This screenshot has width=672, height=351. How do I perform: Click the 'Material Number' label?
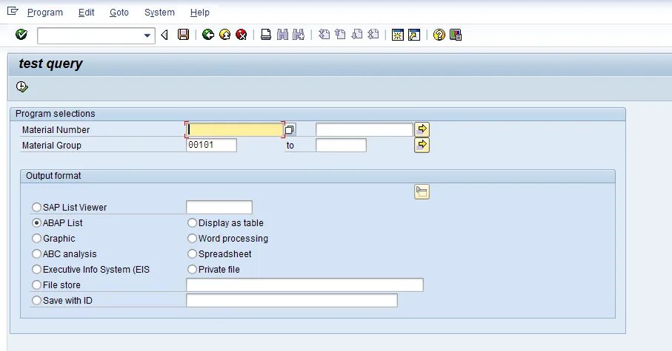tap(56, 130)
